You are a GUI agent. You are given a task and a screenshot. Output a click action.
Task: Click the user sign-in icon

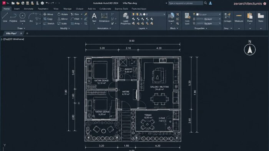(210, 3)
